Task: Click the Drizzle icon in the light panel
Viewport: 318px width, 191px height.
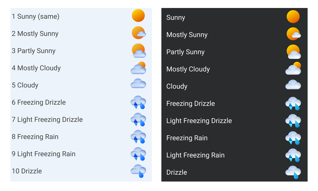Action: 138,171
